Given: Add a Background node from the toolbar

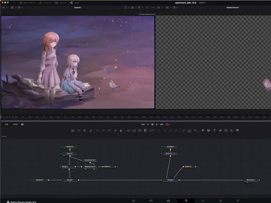Looking at the screenshot, I should pos(73,131).
